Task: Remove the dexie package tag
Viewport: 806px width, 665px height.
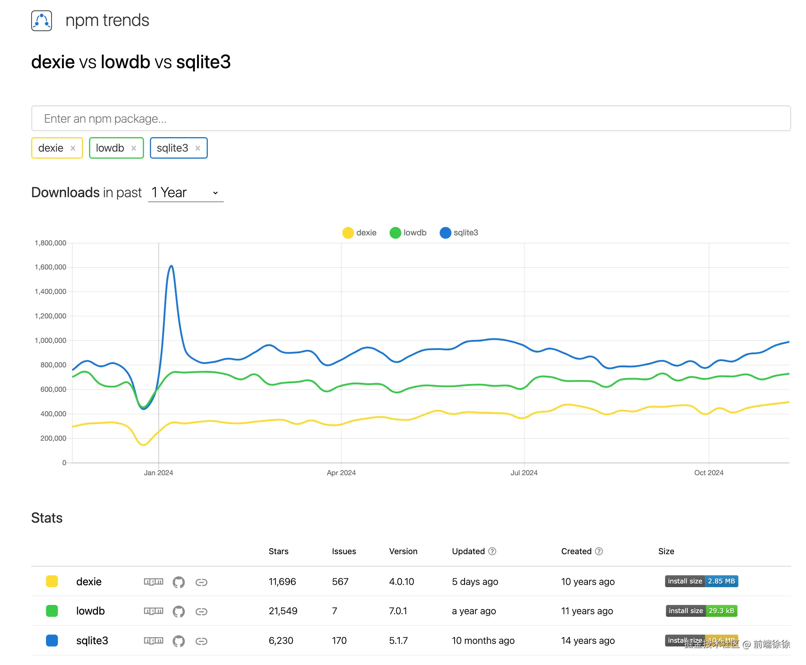Action: [x=73, y=148]
